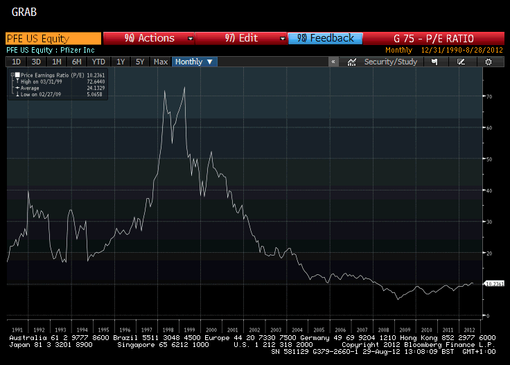The height and width of the screenshot is (365, 510).
Task: Select the 1M range tab
Action: 57,62
